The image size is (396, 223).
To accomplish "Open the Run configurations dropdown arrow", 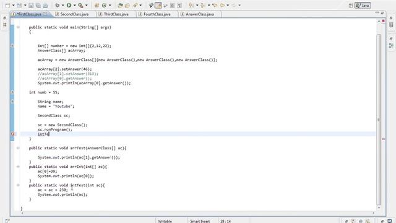I will click(74, 6).
